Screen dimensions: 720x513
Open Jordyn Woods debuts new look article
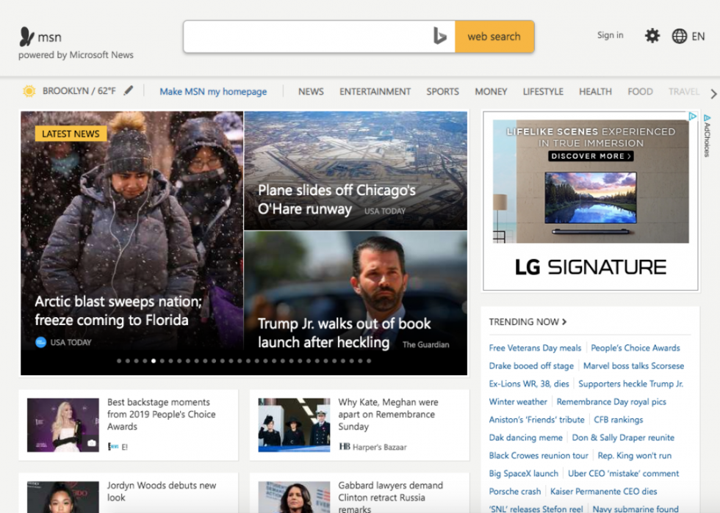point(161,492)
